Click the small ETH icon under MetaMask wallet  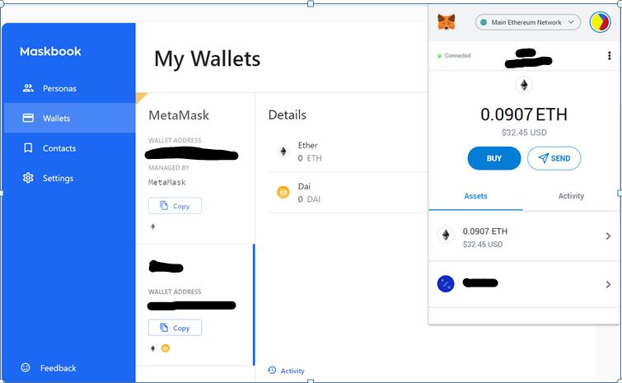[152, 227]
